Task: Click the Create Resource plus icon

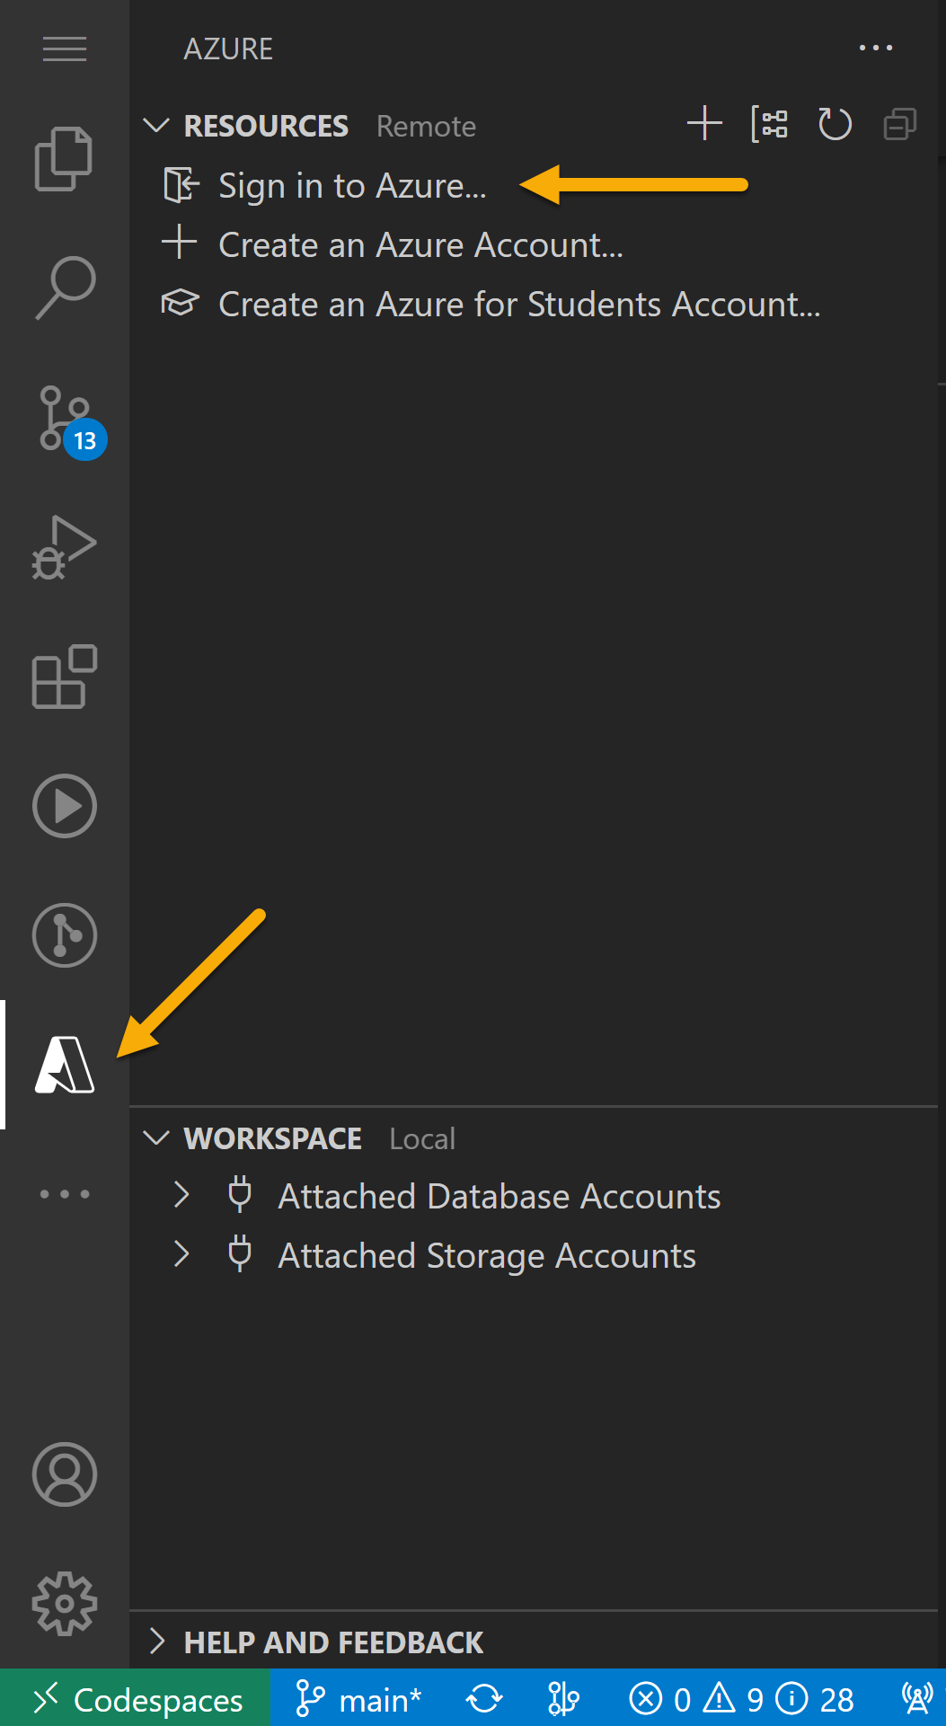Action: tap(705, 124)
